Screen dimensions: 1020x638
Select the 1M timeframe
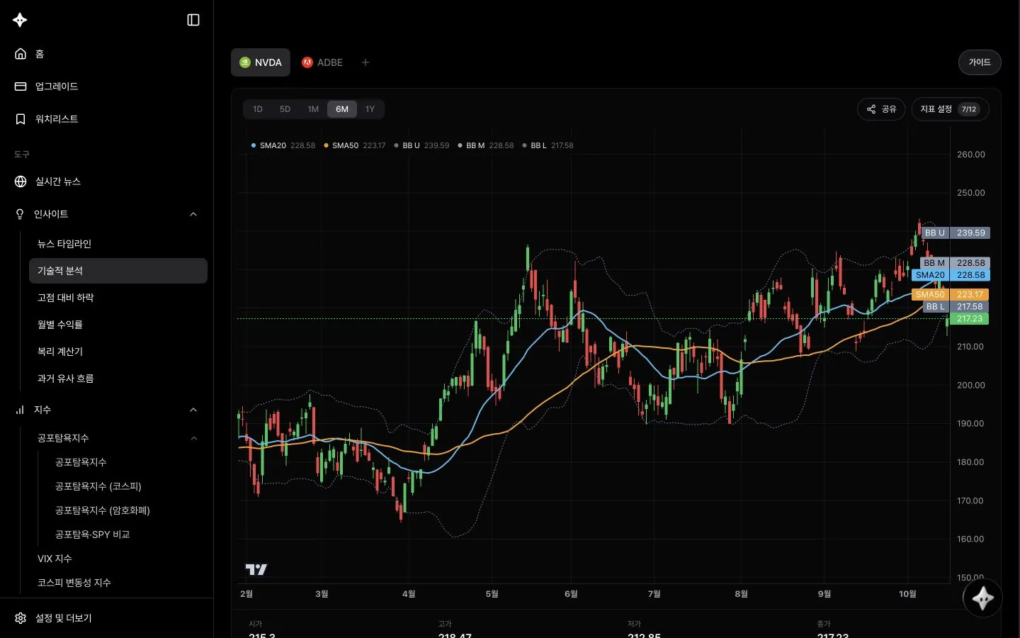(x=313, y=109)
